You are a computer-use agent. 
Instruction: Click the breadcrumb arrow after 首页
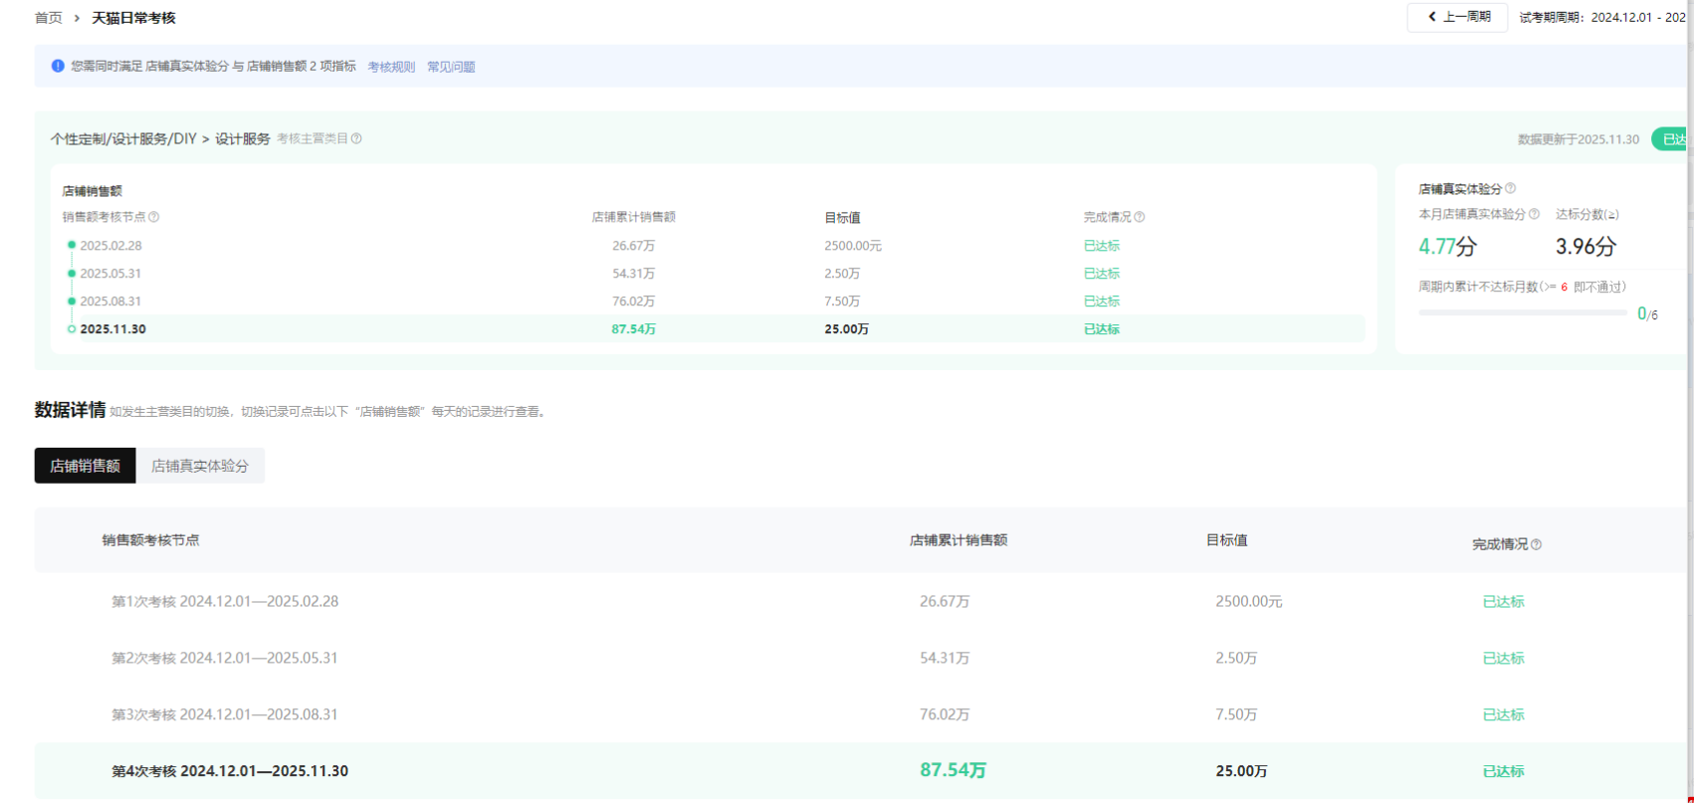click(x=77, y=18)
